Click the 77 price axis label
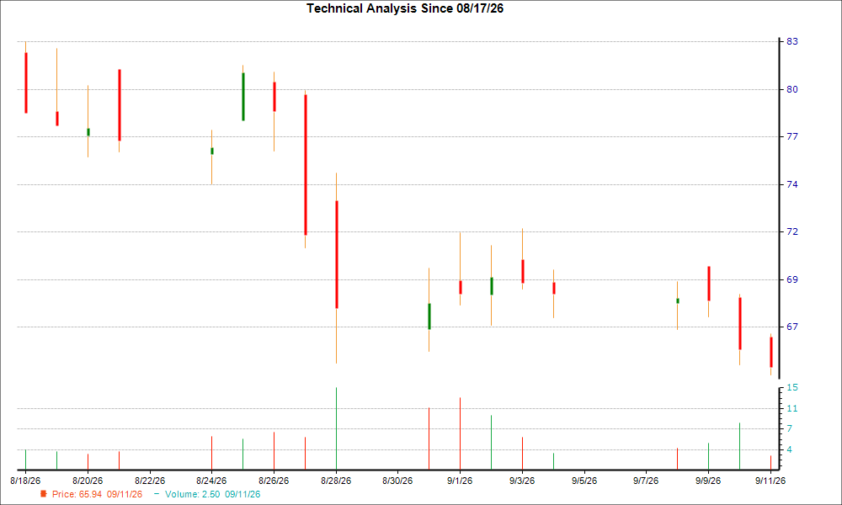Screen dimensions: 842x505 click(x=792, y=137)
